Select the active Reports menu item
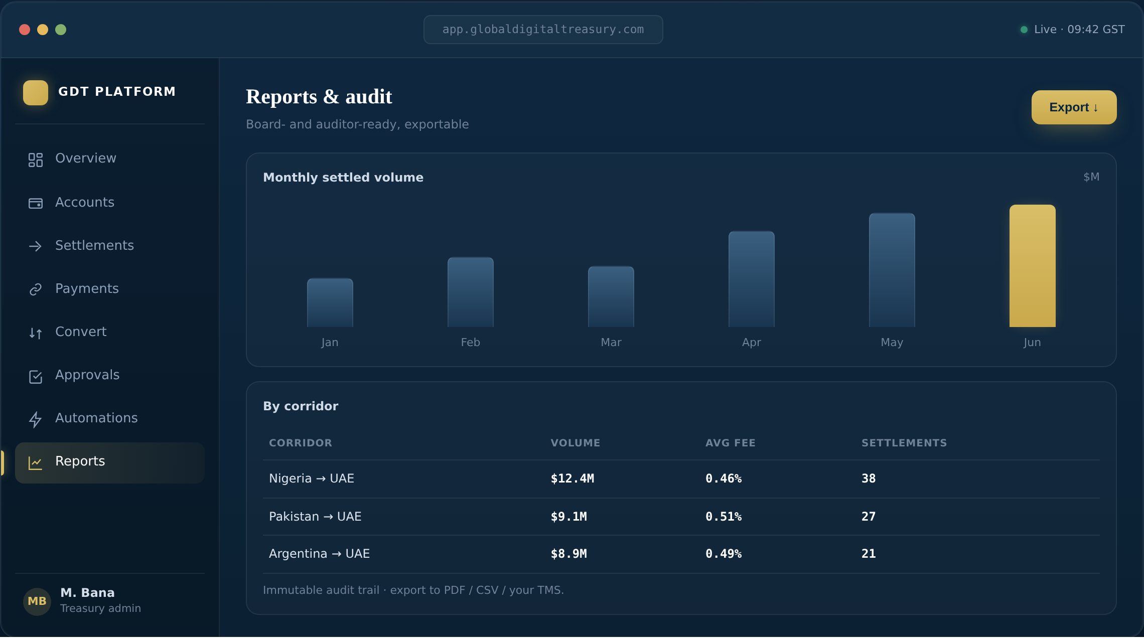 coord(110,463)
